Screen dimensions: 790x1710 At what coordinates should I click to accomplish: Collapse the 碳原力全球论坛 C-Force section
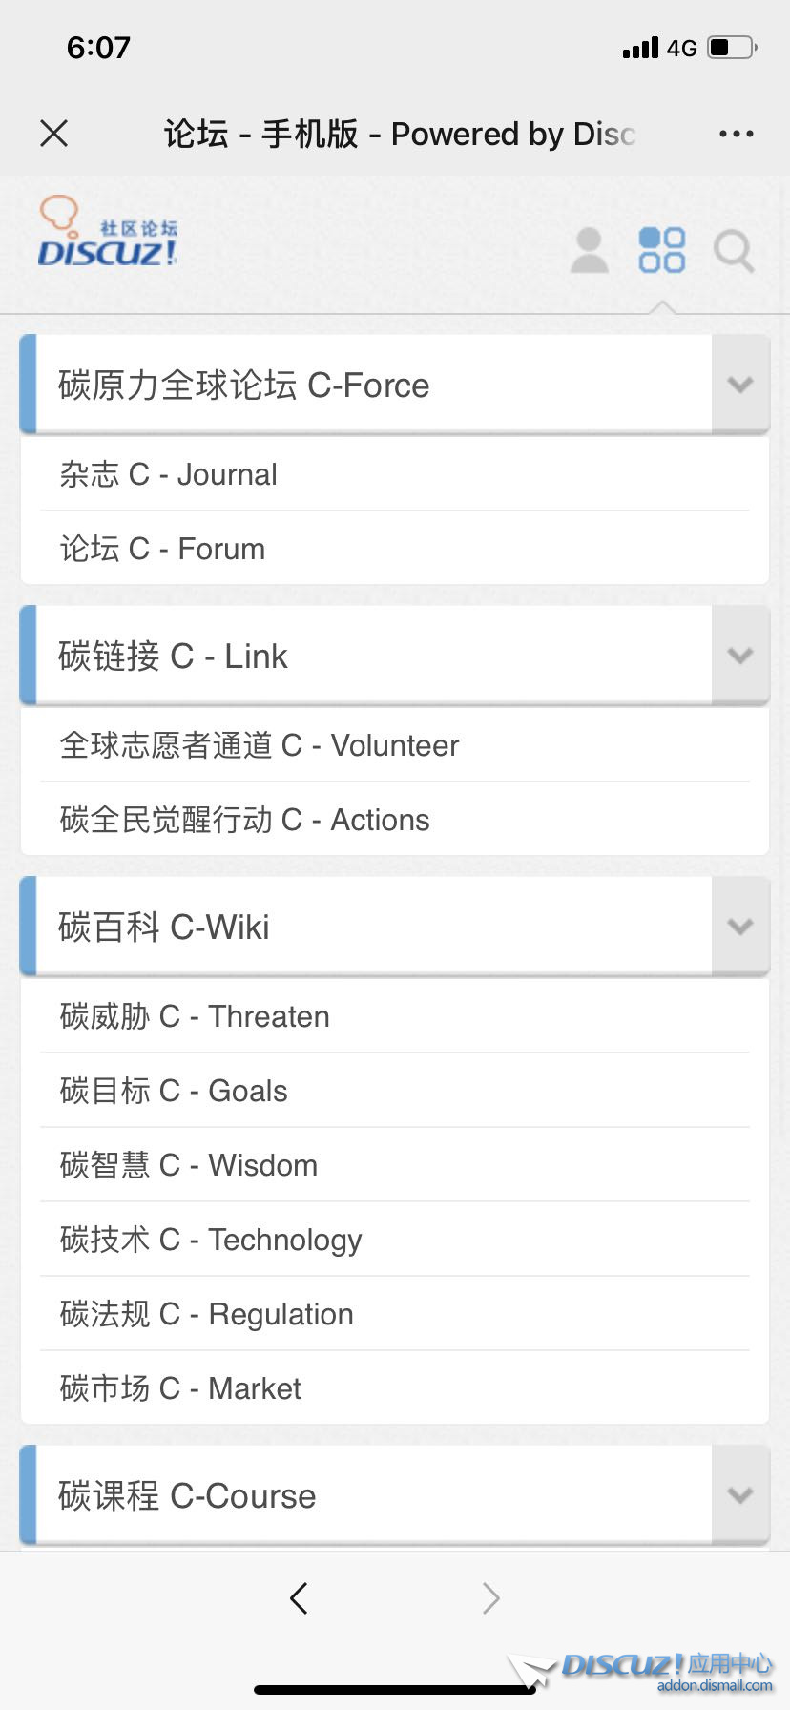coord(740,385)
